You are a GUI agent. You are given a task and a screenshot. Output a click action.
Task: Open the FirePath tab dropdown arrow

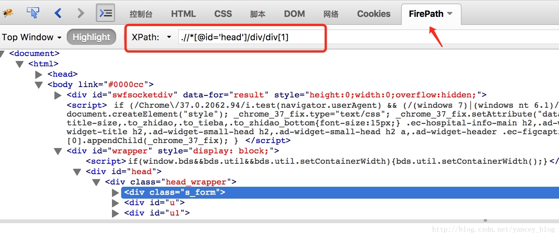[450, 13]
